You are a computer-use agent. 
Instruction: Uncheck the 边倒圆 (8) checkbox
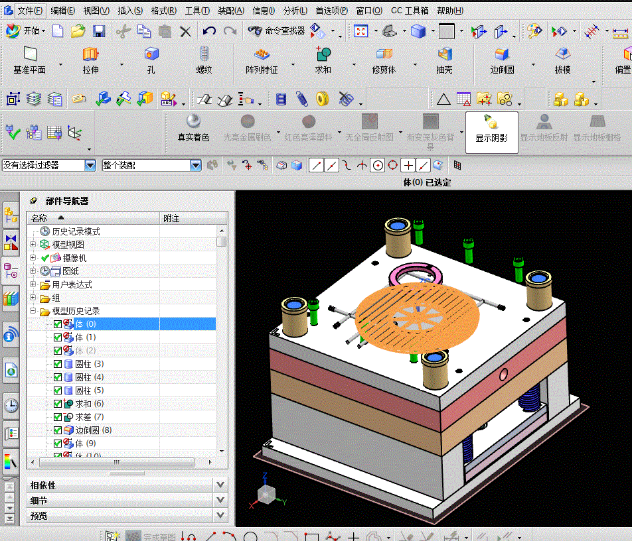[x=58, y=430]
